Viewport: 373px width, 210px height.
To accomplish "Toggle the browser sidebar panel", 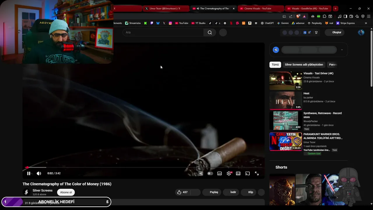I will click(x=345, y=16).
